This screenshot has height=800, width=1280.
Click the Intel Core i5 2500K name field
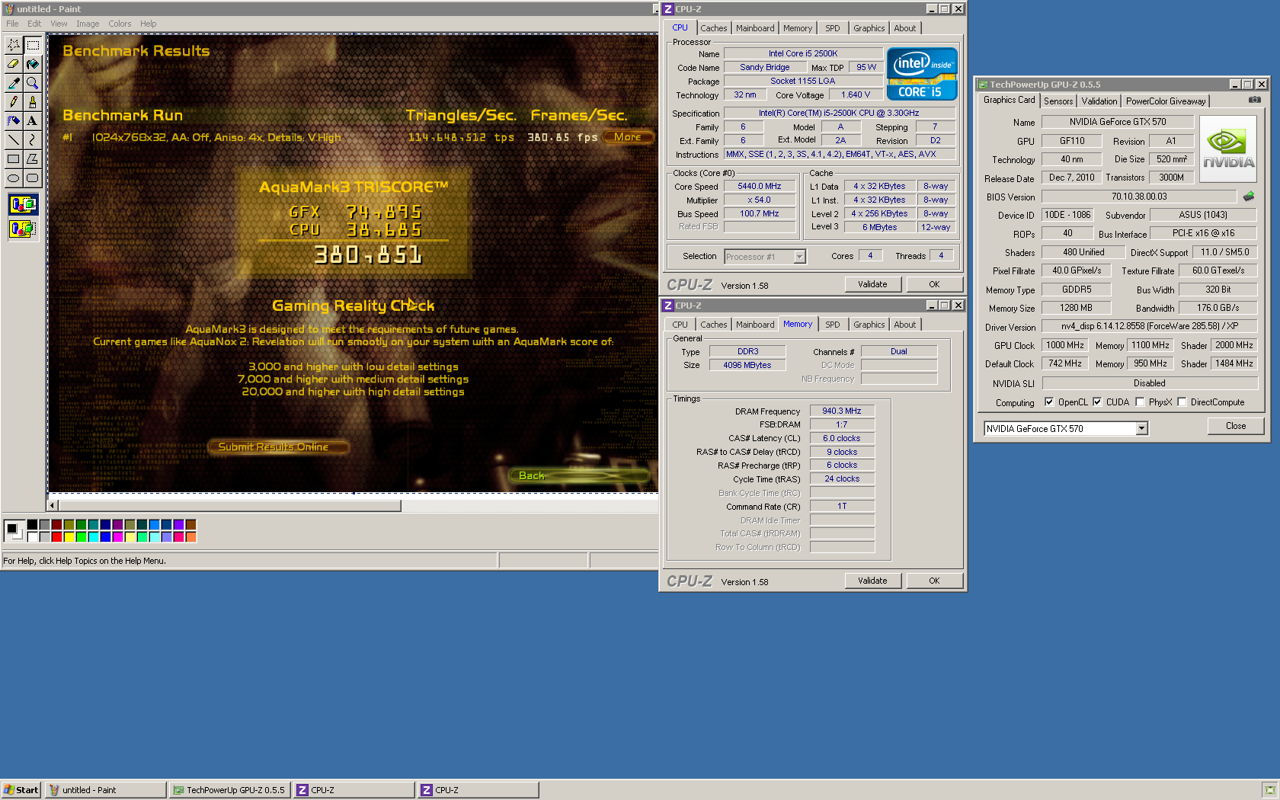coord(803,53)
